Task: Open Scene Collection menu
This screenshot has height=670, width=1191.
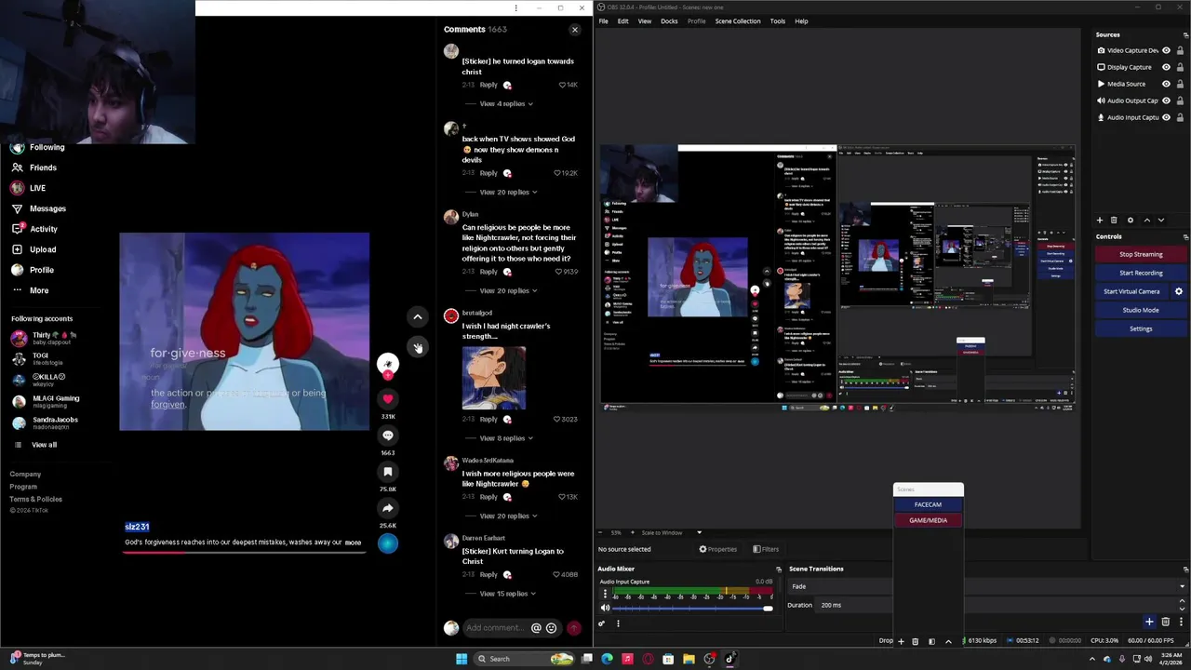Action: click(x=738, y=21)
